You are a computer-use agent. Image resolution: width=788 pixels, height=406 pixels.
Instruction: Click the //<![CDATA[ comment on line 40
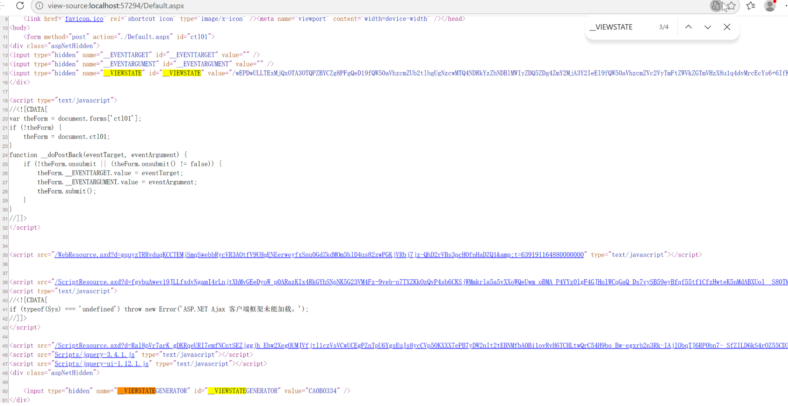(29, 300)
